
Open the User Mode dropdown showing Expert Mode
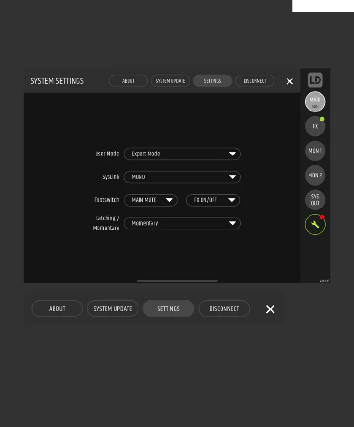182,154
